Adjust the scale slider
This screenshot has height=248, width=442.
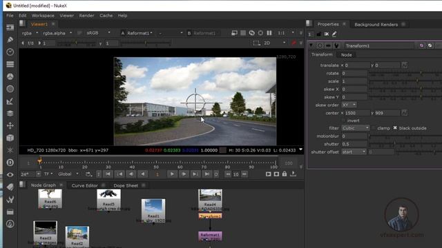405,81
